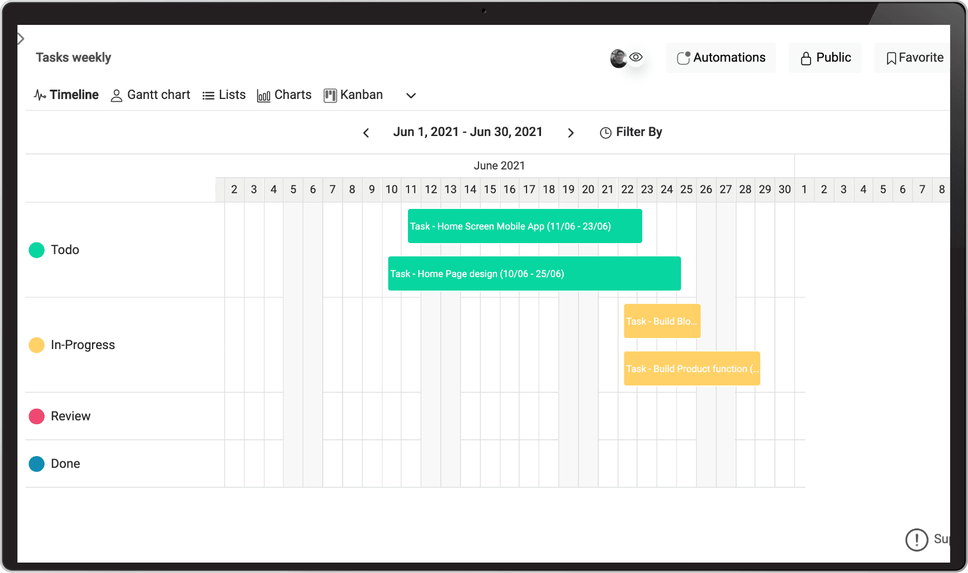This screenshot has height=573, width=968.
Task: Click the Todo green status color dot
Action: point(36,250)
